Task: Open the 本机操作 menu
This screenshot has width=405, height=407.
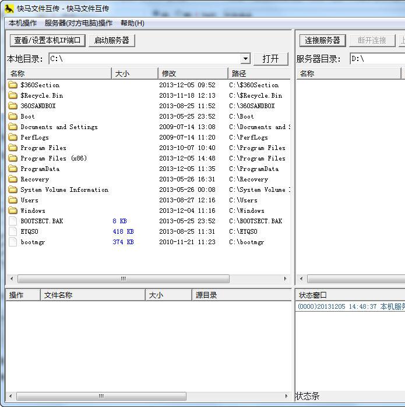Action: pyautogui.click(x=23, y=23)
